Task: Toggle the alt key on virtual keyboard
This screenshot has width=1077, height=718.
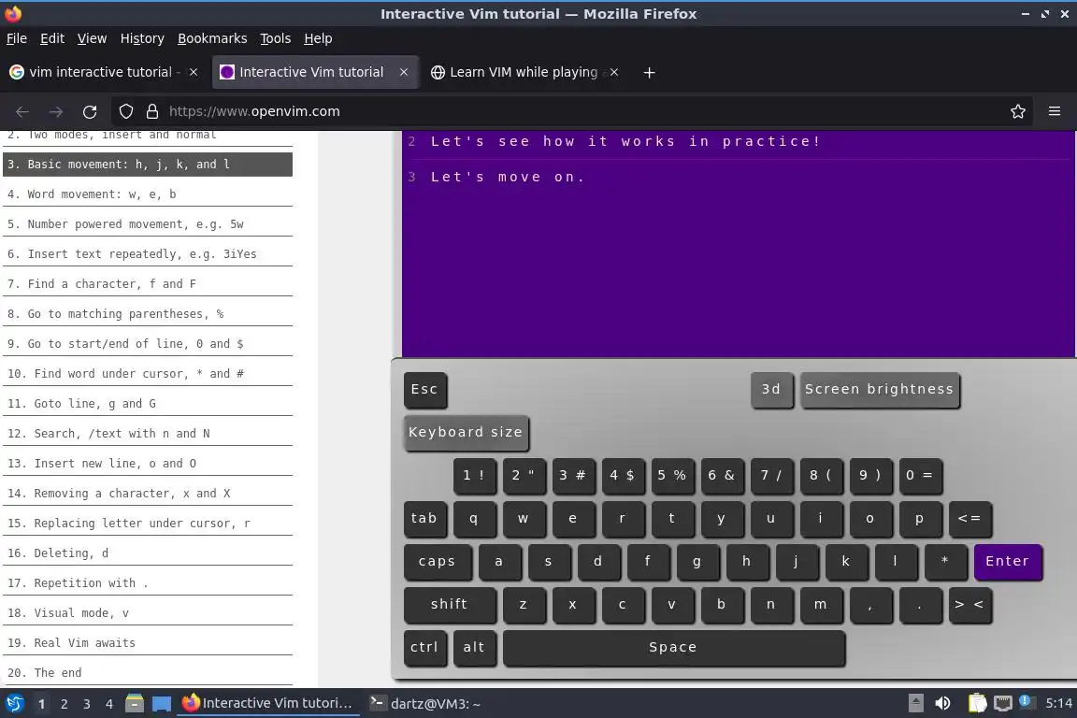Action: (x=474, y=647)
